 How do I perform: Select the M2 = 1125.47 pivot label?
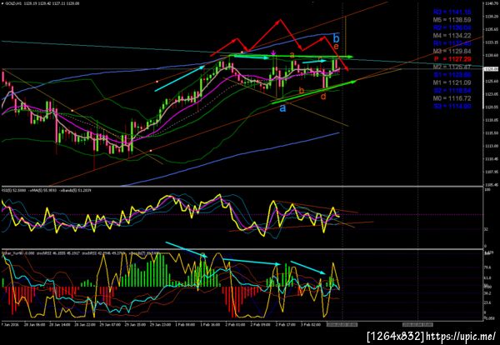click(452, 67)
